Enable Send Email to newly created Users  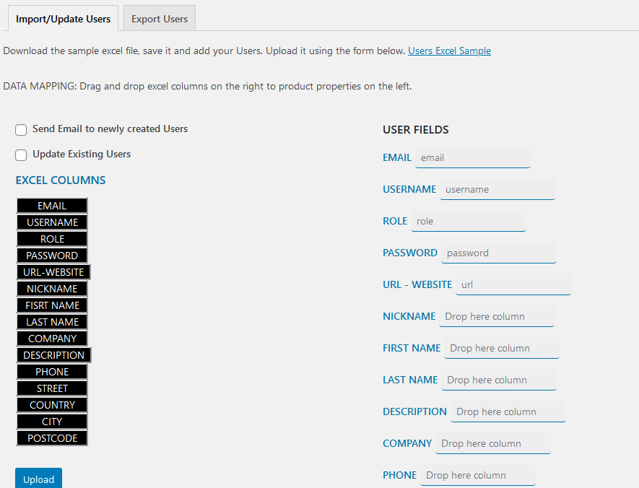21,130
